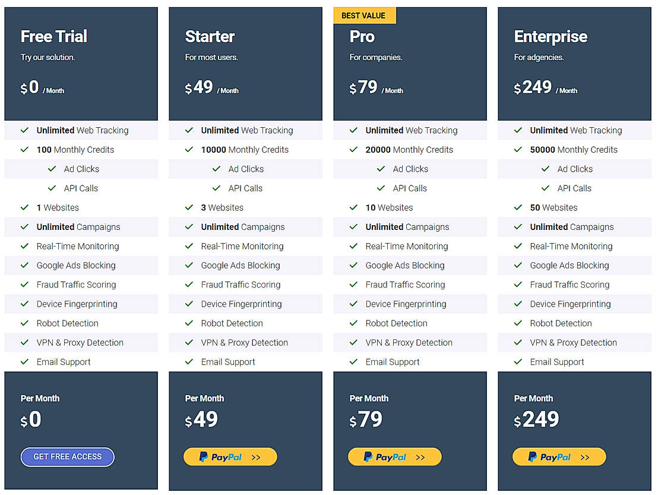This screenshot has width=658, height=495.
Task: Click checkmark beside Pro Robot Detection
Action: (354, 323)
